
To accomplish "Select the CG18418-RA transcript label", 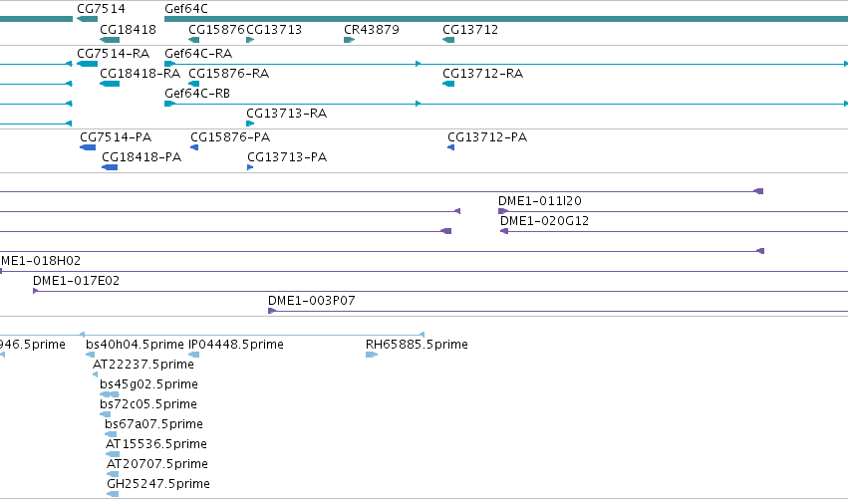I will click(141, 73).
